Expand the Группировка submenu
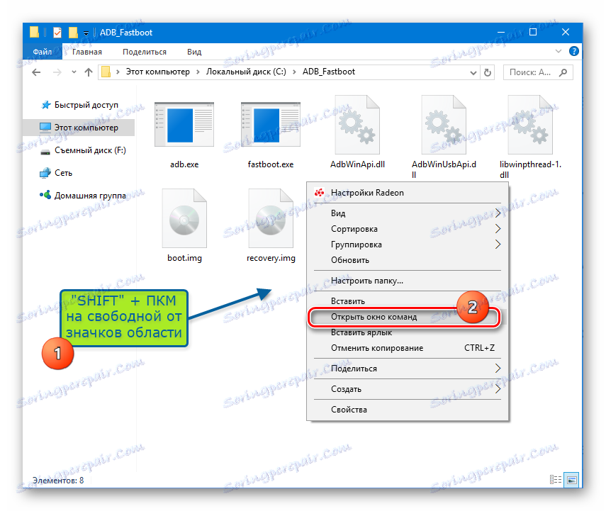 point(498,245)
